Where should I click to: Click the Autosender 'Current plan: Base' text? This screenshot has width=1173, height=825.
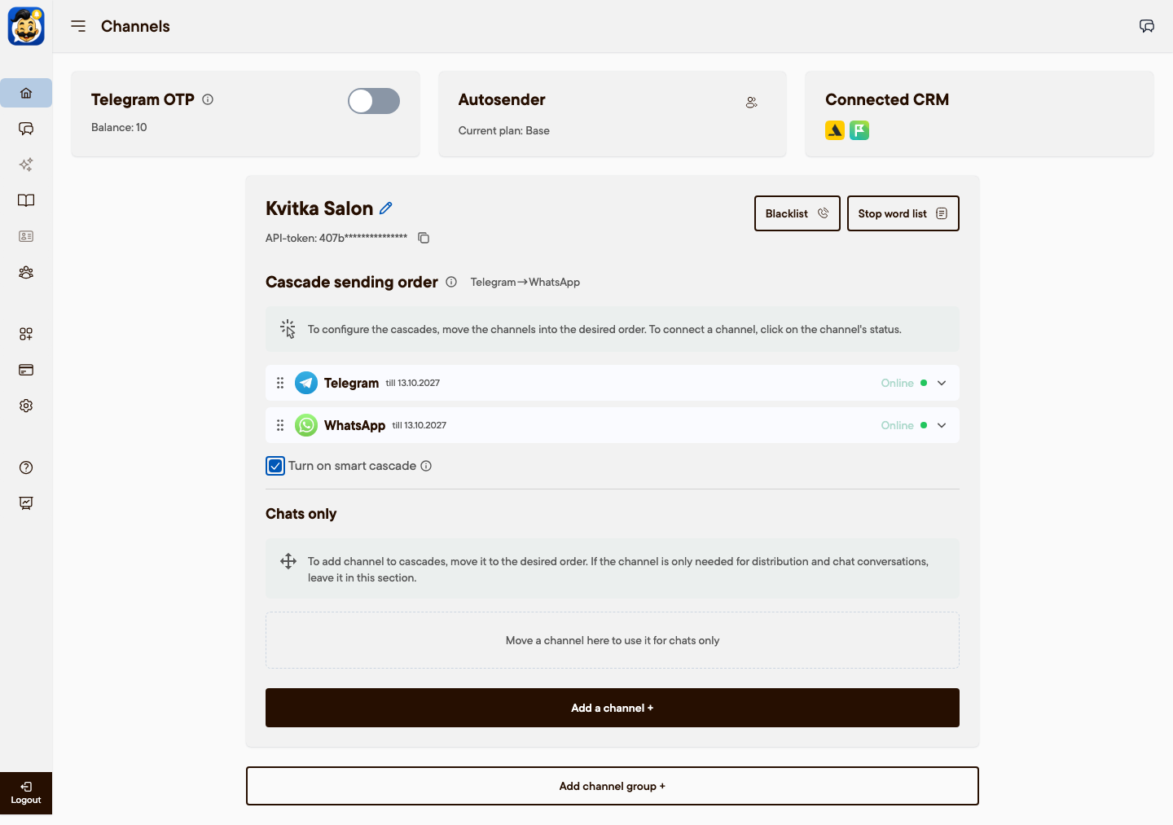click(504, 130)
